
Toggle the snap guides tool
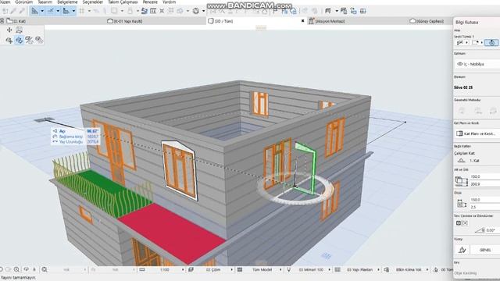click(50, 11)
